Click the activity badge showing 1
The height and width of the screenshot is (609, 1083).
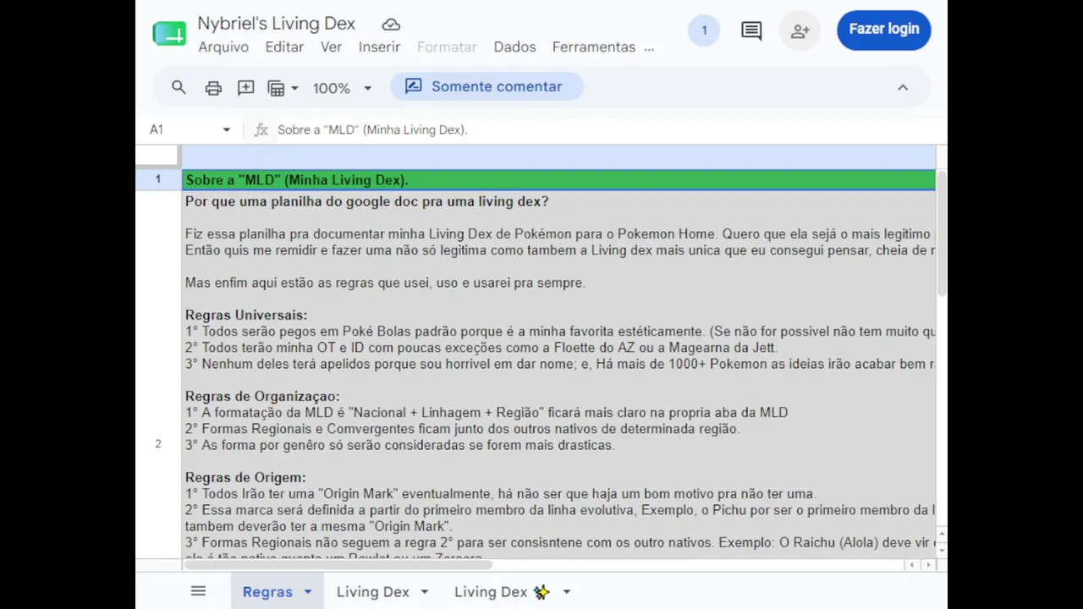(704, 31)
